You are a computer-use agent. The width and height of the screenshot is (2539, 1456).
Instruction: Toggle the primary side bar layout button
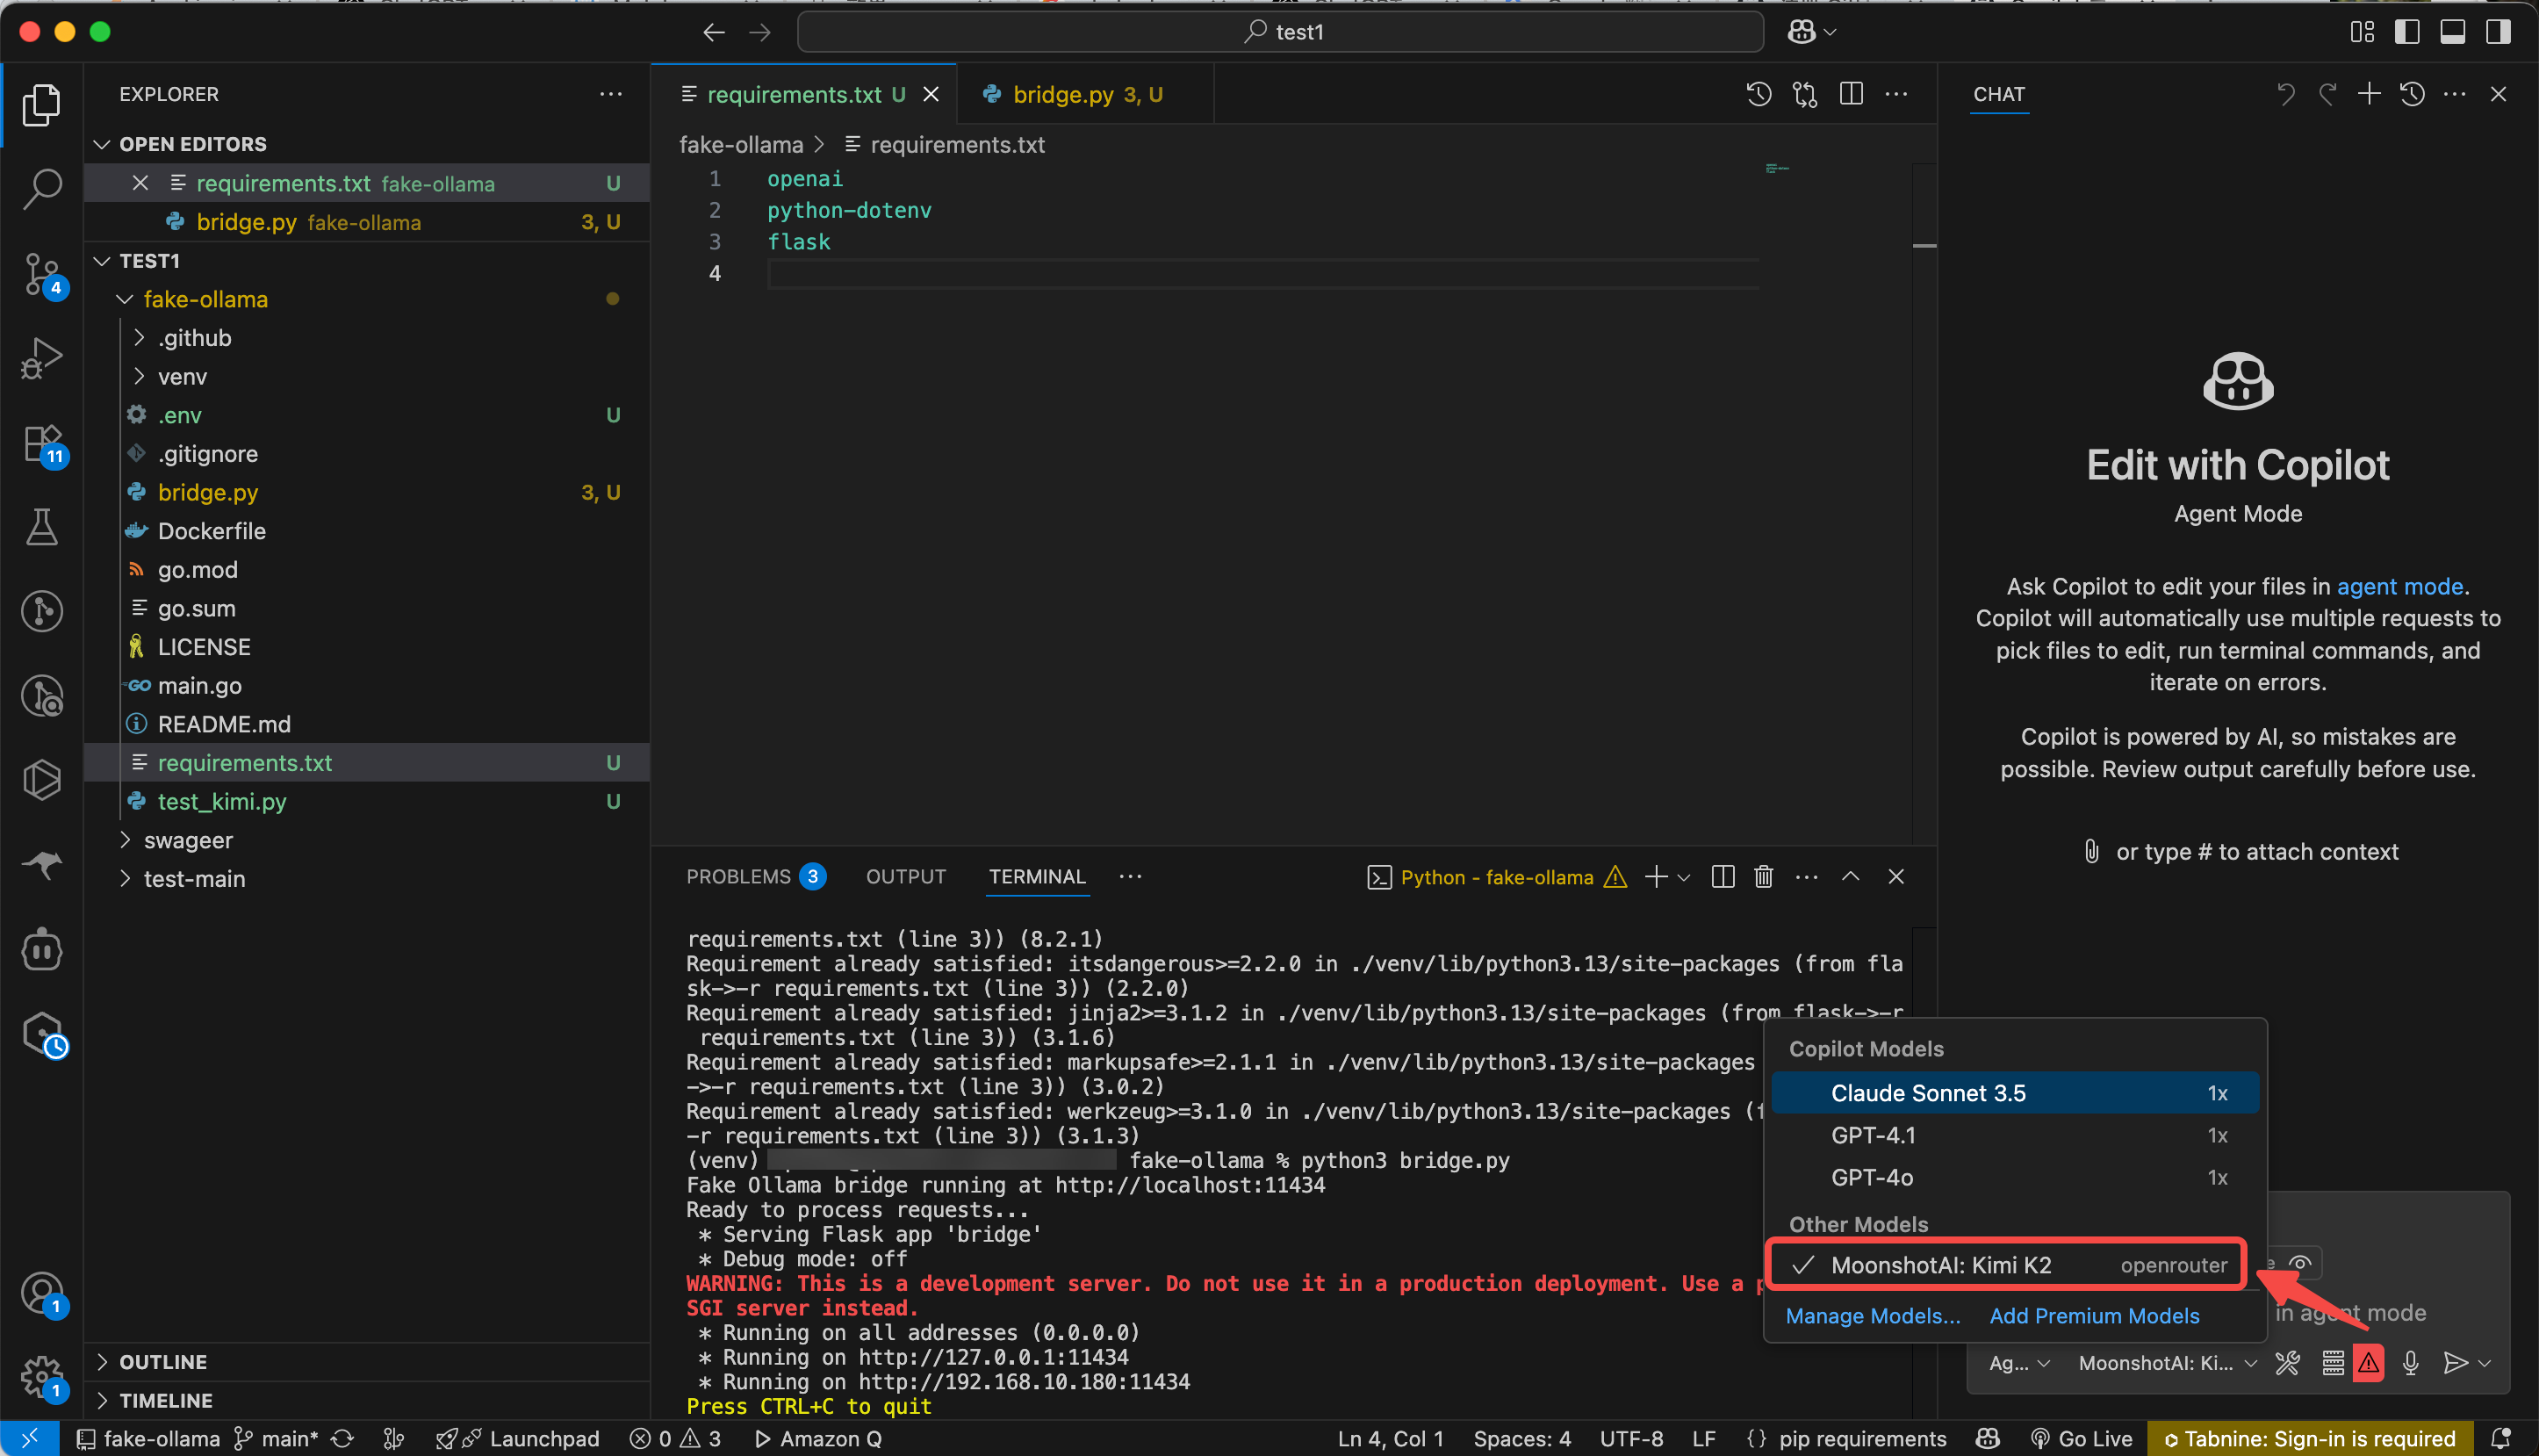pyautogui.click(x=2407, y=32)
